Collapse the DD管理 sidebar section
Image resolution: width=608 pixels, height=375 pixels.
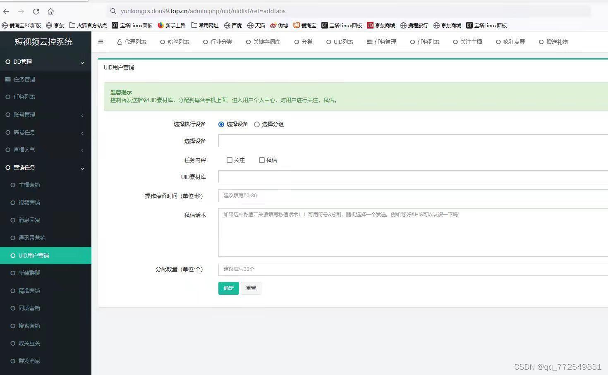[45, 62]
